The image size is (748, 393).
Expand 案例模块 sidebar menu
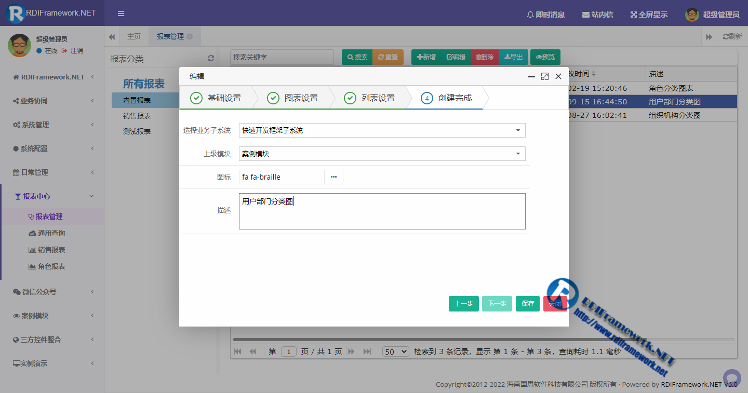pyautogui.click(x=52, y=316)
